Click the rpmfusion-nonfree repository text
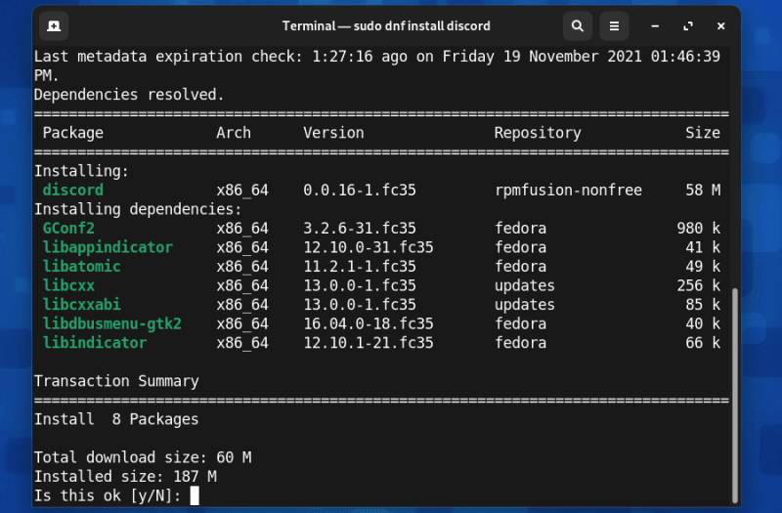 tap(568, 190)
